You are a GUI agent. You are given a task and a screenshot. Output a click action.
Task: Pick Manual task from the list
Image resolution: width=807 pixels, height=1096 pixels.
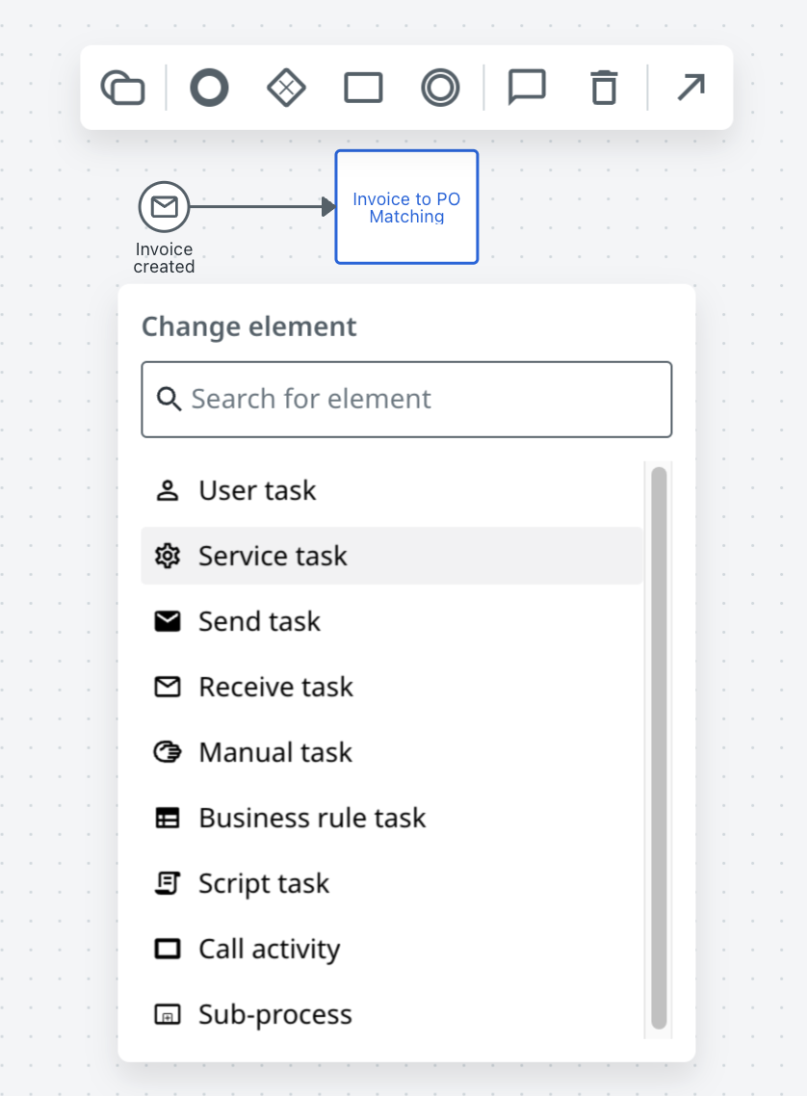pyautogui.click(x=391, y=753)
